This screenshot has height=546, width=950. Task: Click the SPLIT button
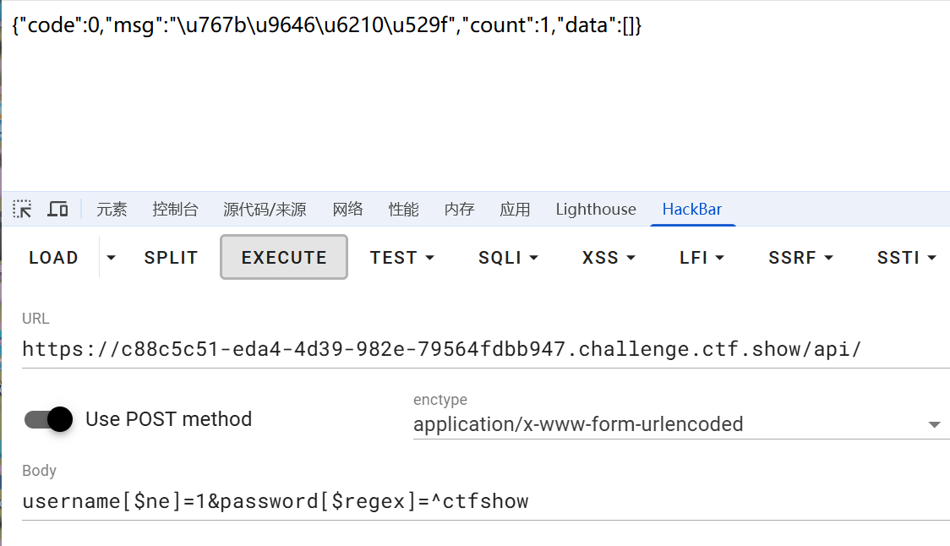(171, 258)
